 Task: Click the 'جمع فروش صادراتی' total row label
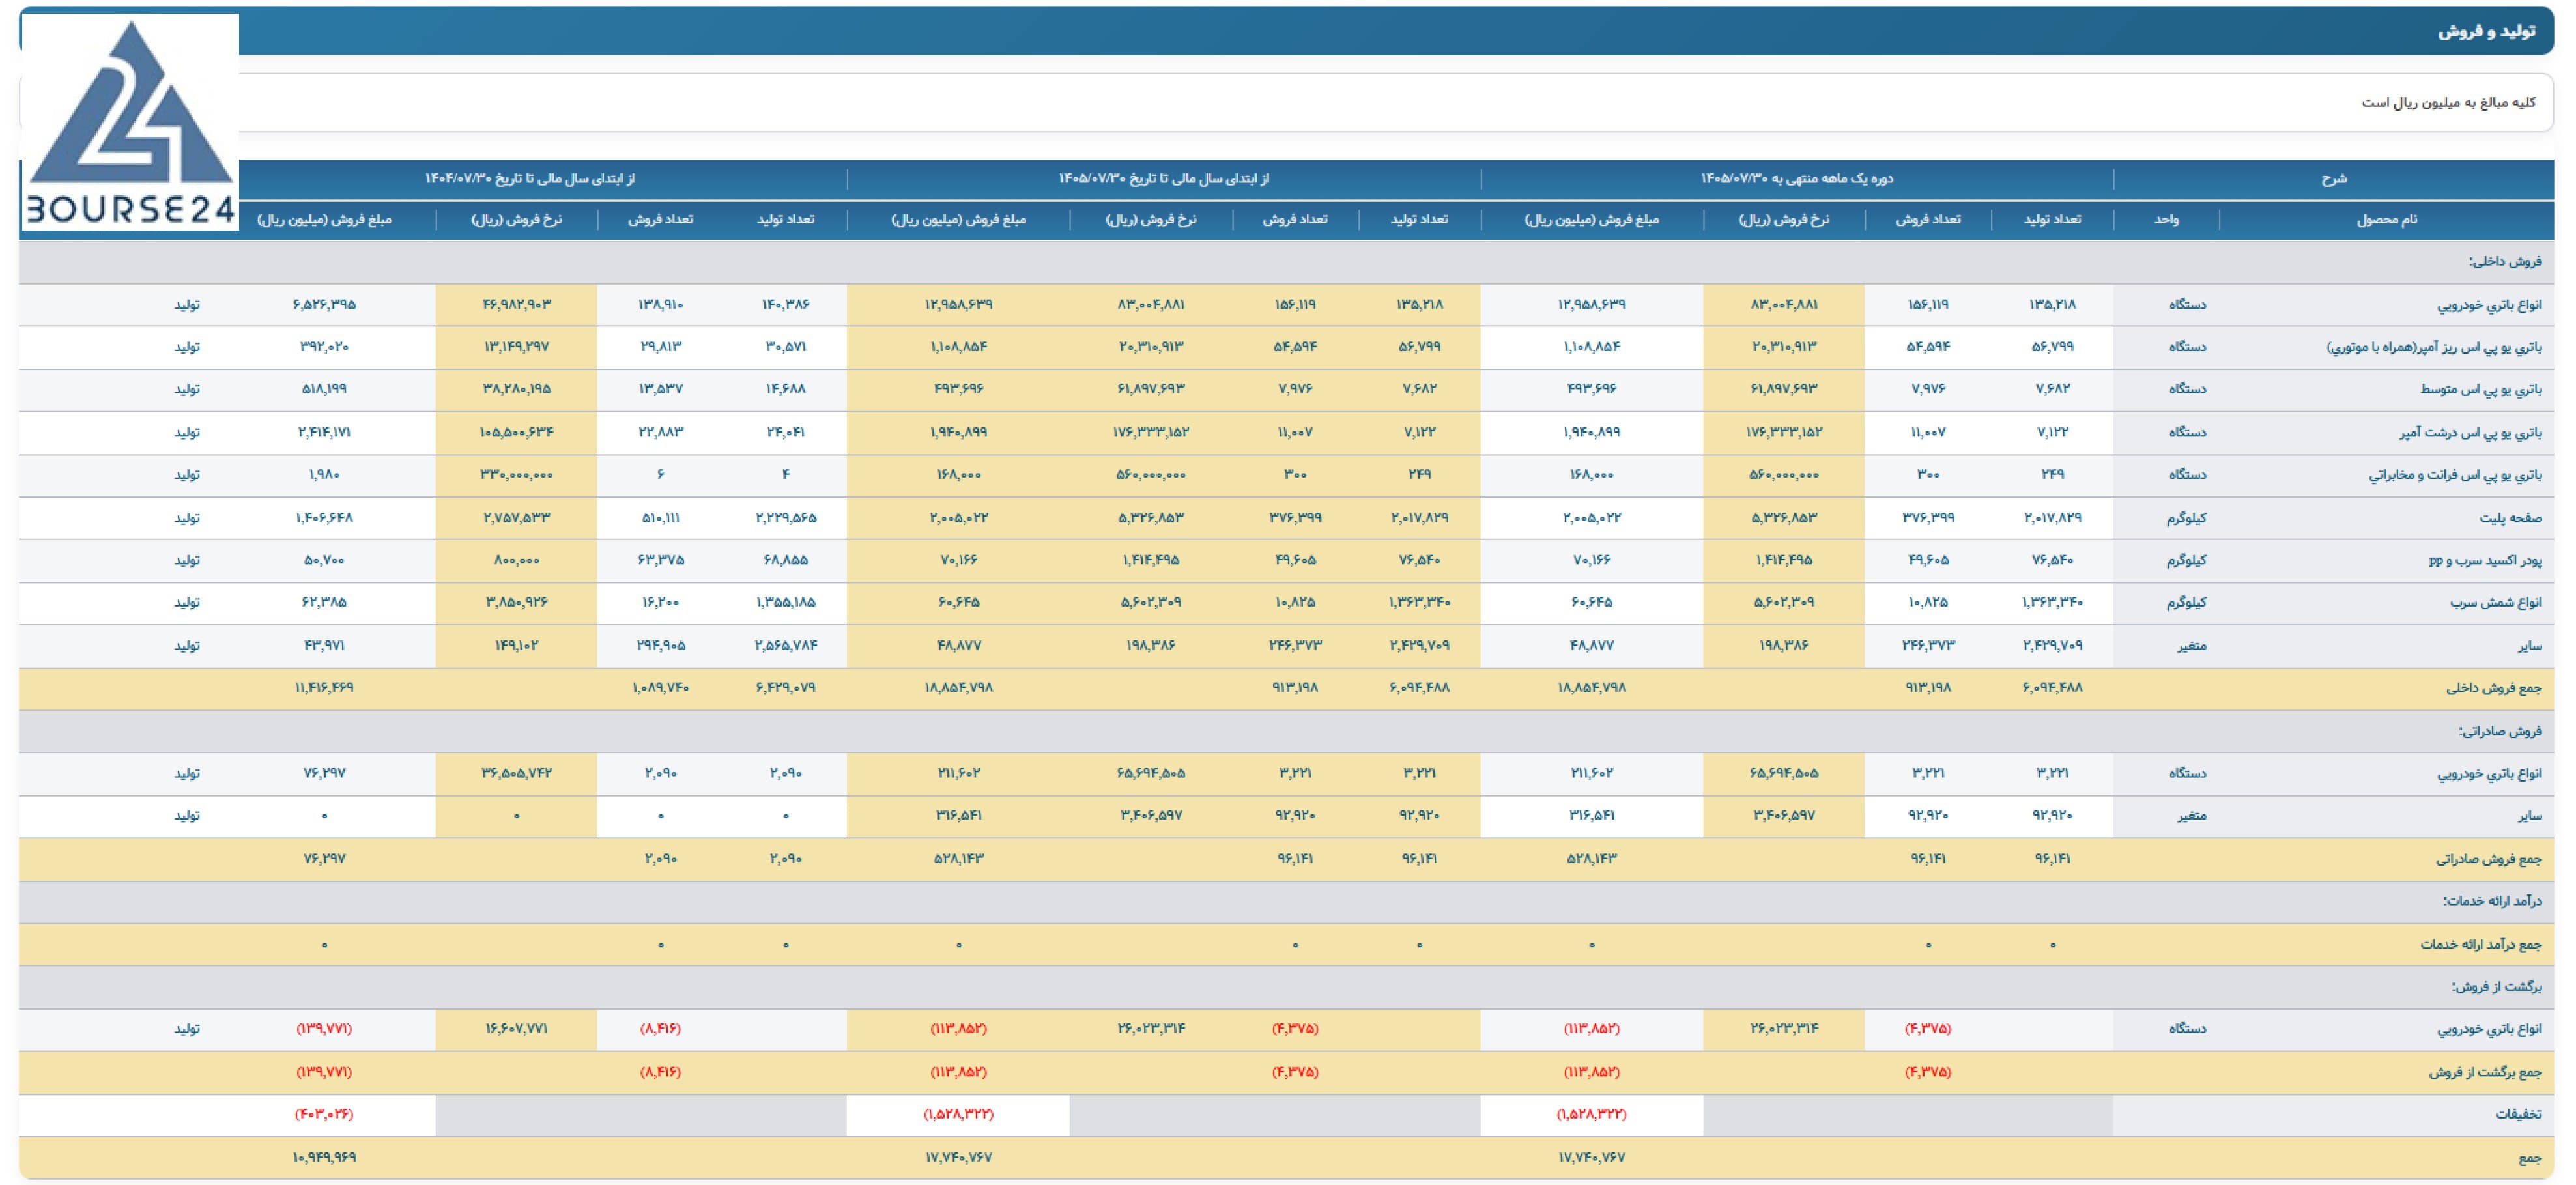click(x=2488, y=859)
